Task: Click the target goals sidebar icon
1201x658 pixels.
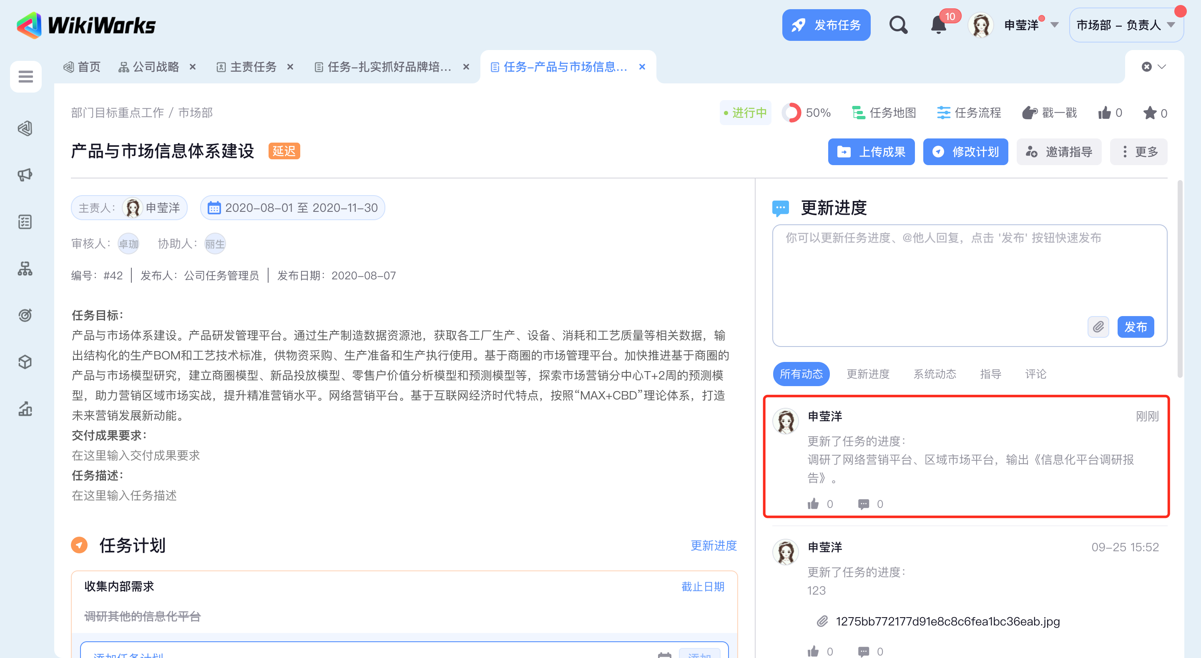Action: tap(25, 315)
